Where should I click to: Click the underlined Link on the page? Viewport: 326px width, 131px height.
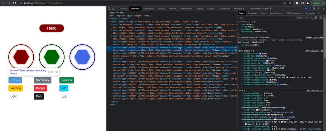[64, 96]
